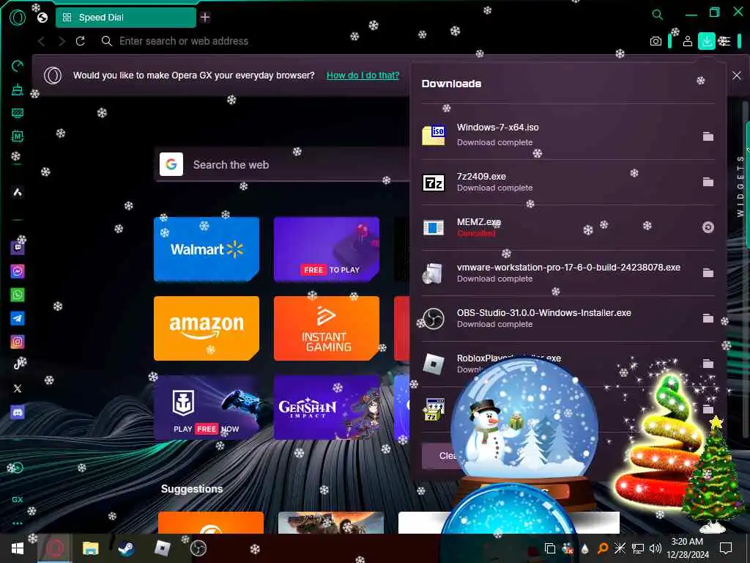Screen dimensions: 750x563
Task: Open the Twitch sidebar icon
Action: [18, 248]
